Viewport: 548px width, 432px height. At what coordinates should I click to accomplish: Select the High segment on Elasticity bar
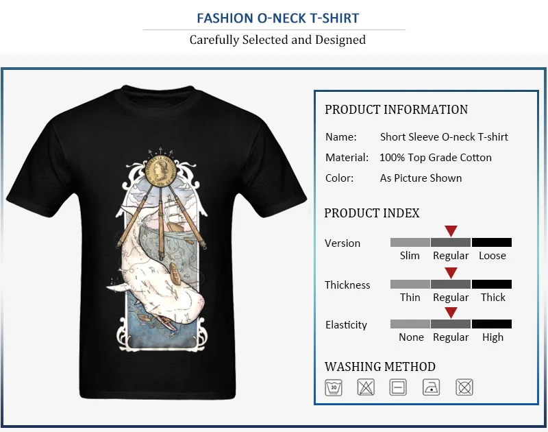492,324
